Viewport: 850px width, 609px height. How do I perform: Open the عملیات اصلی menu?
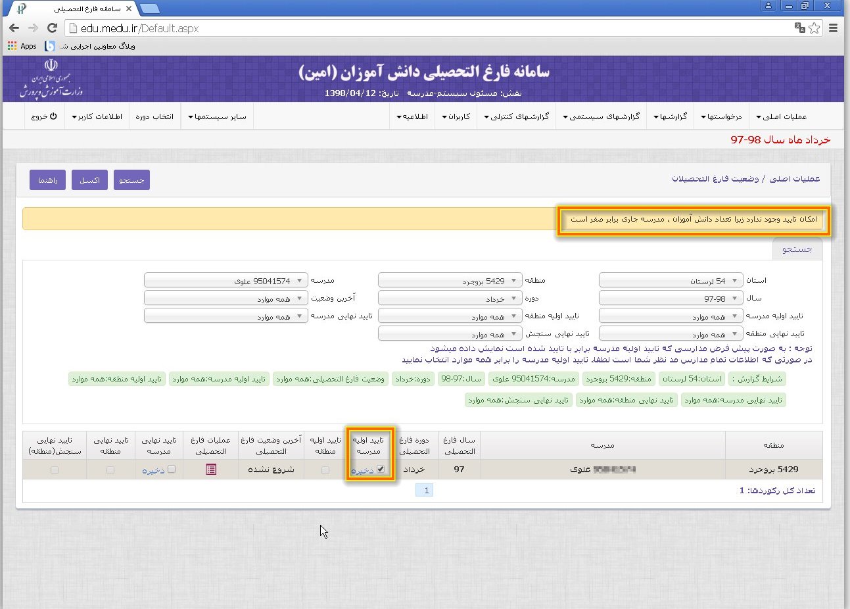pyautogui.click(x=781, y=116)
